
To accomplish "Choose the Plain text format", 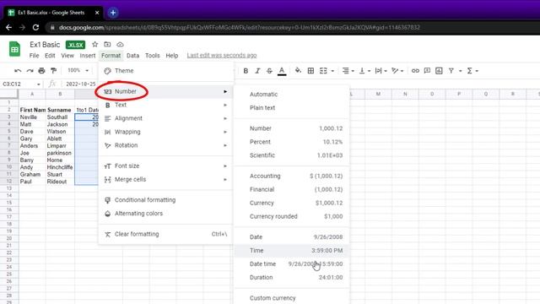I will [x=292, y=107].
